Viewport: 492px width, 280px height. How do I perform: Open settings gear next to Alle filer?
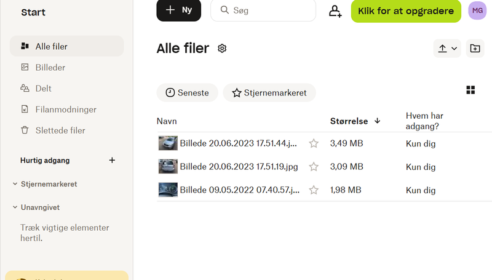coord(222,49)
